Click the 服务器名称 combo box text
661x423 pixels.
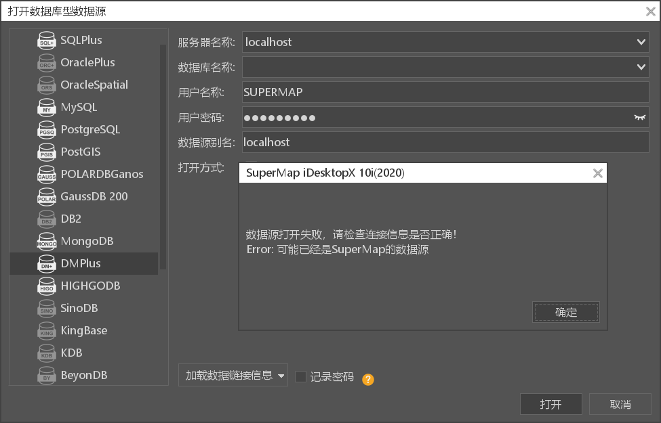(x=268, y=42)
